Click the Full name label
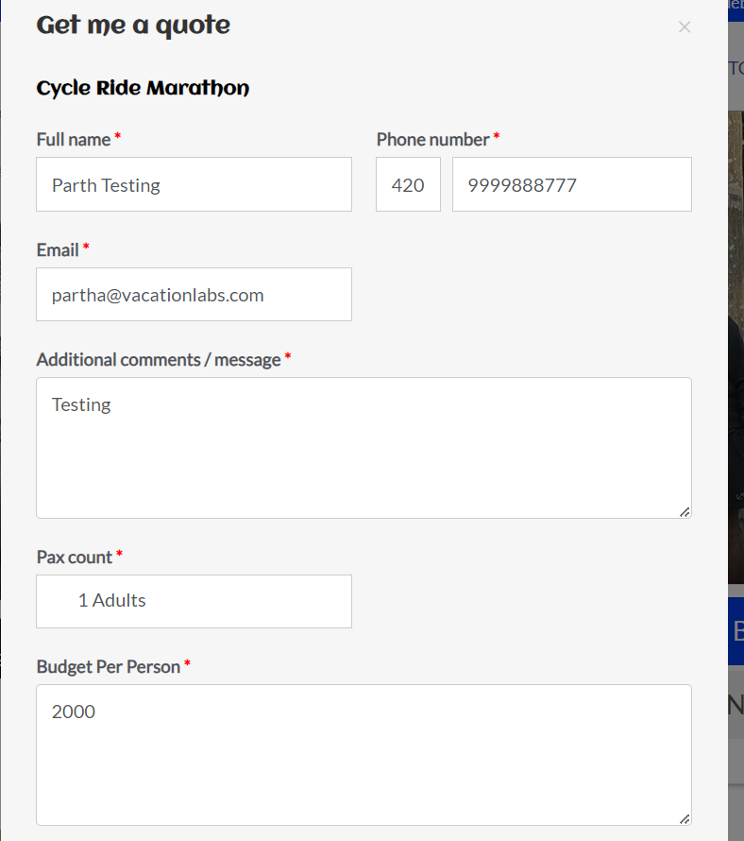Image resolution: width=744 pixels, height=841 pixels. pyautogui.click(x=74, y=139)
